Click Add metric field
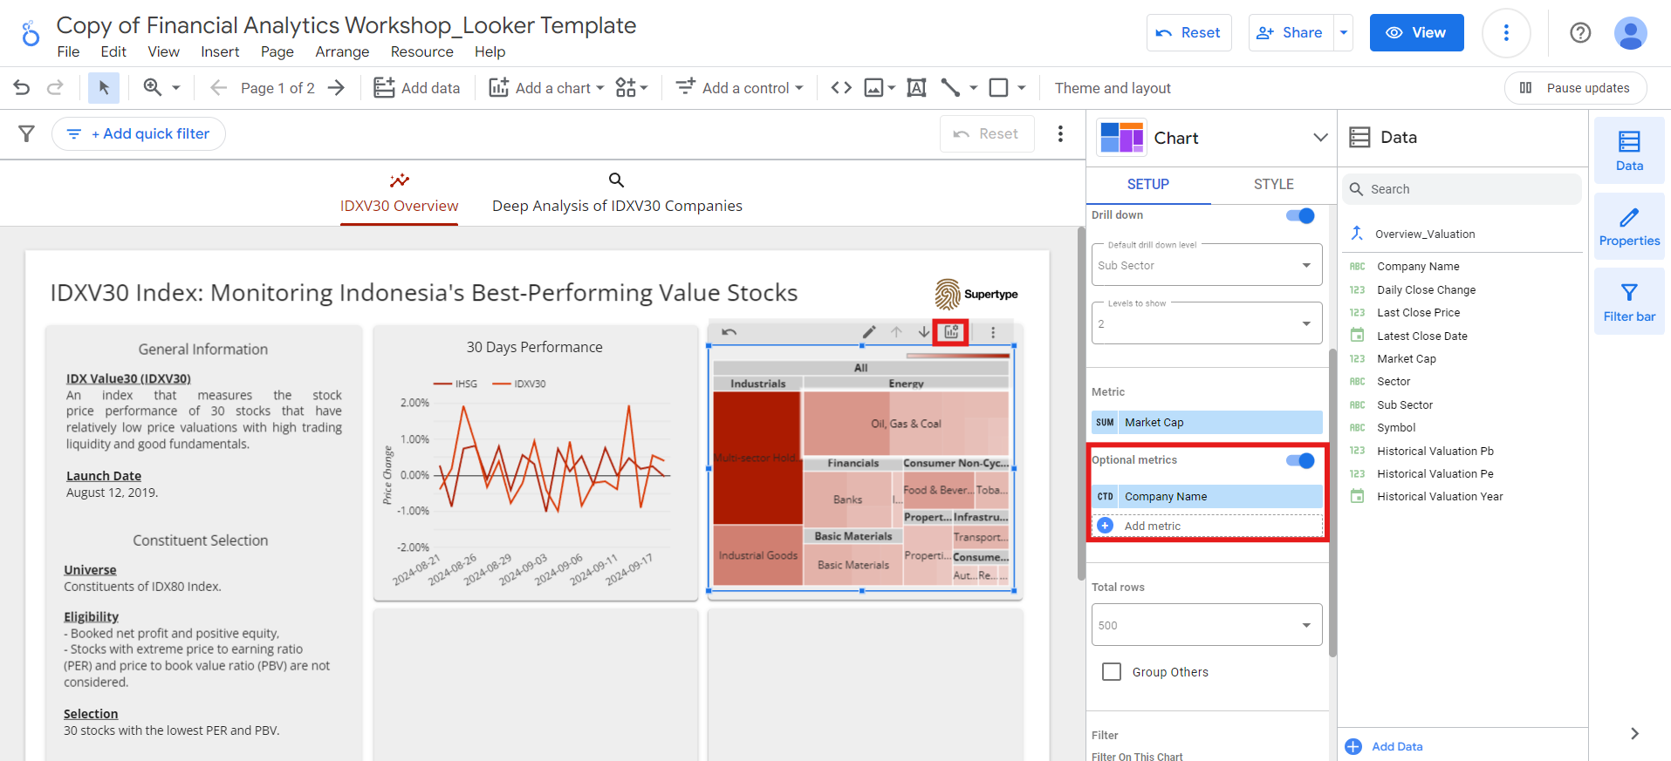Image resolution: width=1671 pixels, height=761 pixels. tap(1207, 526)
